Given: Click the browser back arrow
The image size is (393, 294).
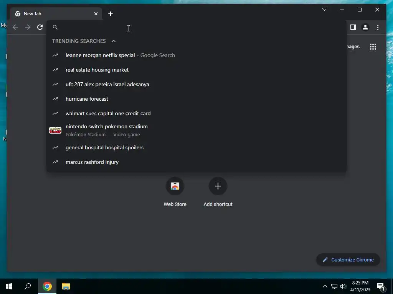Looking at the screenshot, I should pos(15,27).
